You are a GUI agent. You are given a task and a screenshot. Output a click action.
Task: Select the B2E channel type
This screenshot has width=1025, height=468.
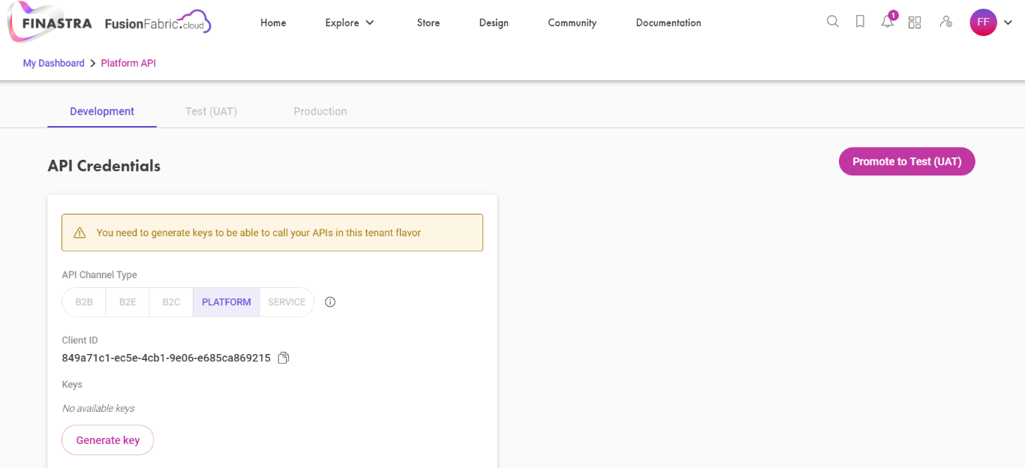click(x=128, y=302)
